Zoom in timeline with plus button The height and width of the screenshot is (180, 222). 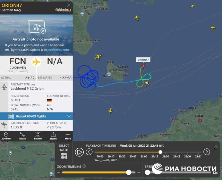point(139,172)
